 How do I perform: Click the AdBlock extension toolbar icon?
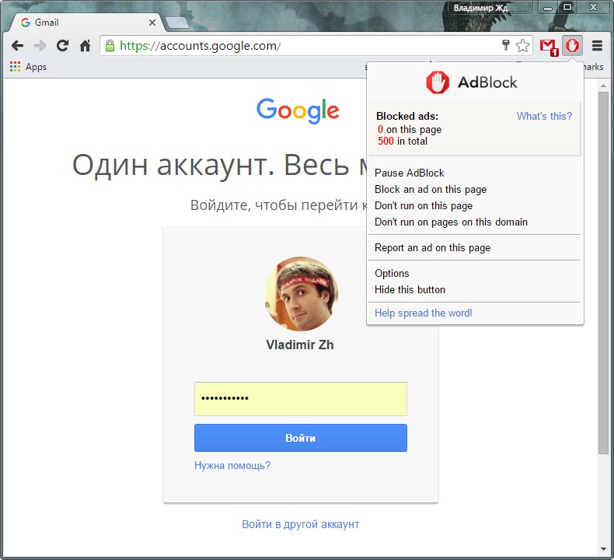point(572,46)
